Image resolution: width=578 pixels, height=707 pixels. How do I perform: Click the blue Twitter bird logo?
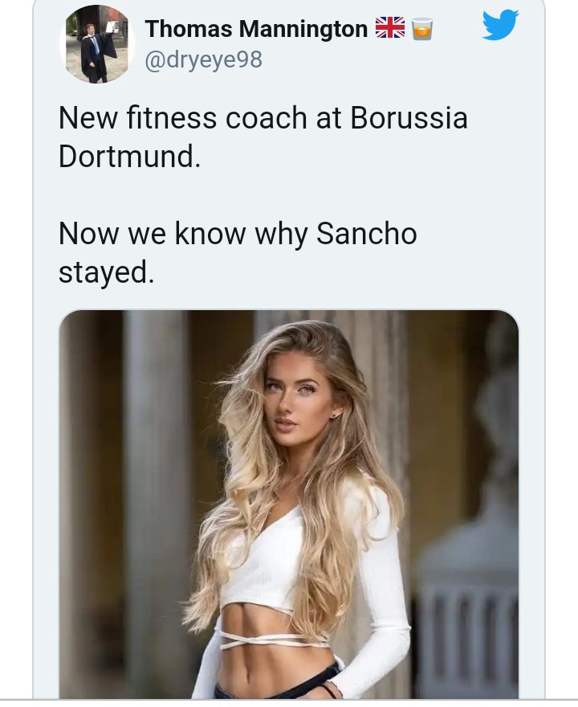[x=500, y=26]
